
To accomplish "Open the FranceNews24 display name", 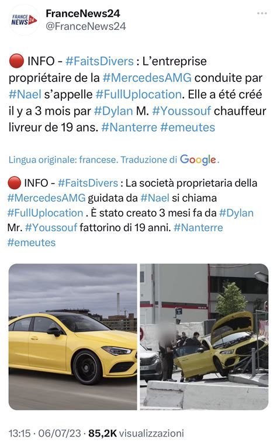I will click(83, 13).
